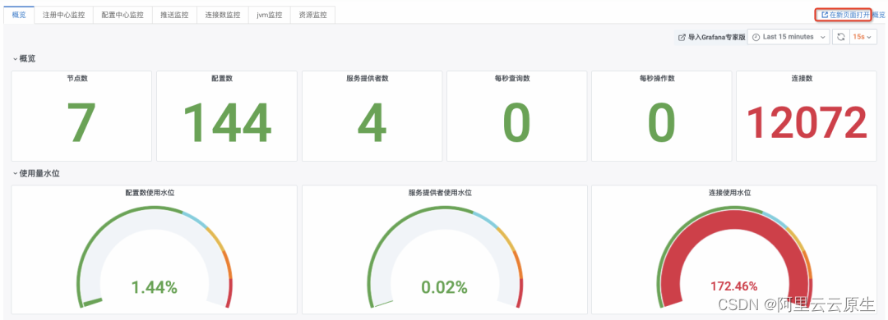Open the jvm监控 tab
The image size is (888, 320).
click(269, 16)
